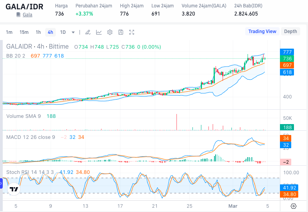The image size is (308, 212).
Task: Click the tall volume spike bar
Action: click(x=177, y=122)
